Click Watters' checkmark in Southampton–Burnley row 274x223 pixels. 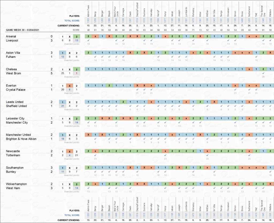click(x=270, y=172)
